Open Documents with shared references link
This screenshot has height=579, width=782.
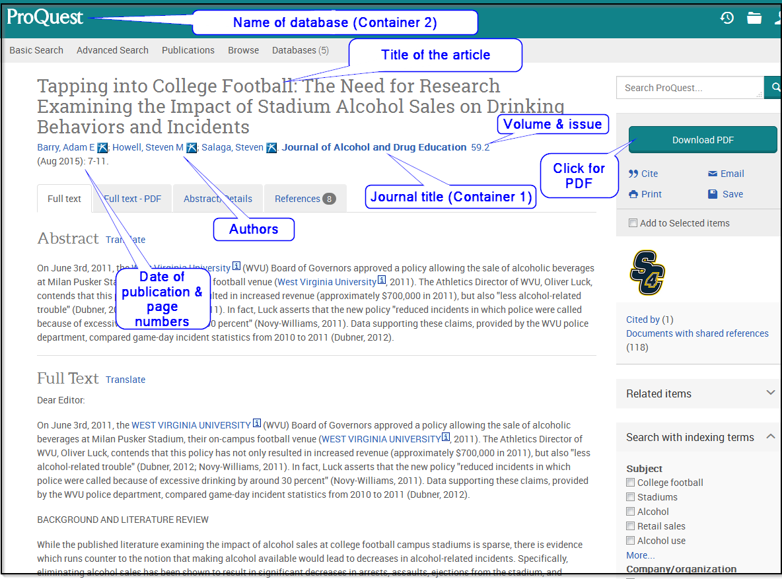click(x=697, y=333)
